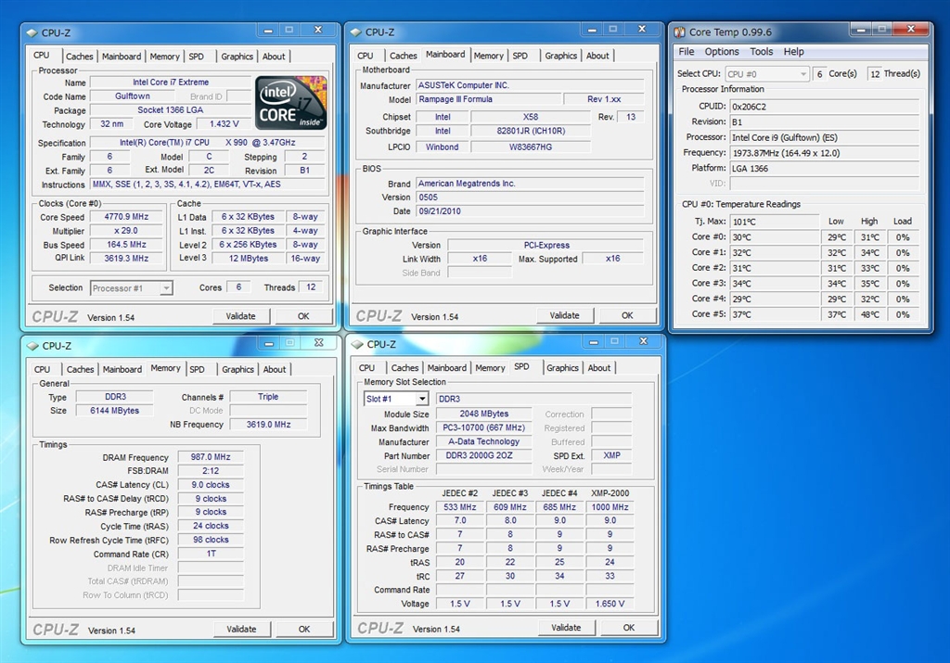Screen dimensions: 950x663
Task: Open the Tools menu in Core Temp
Action: coord(762,52)
